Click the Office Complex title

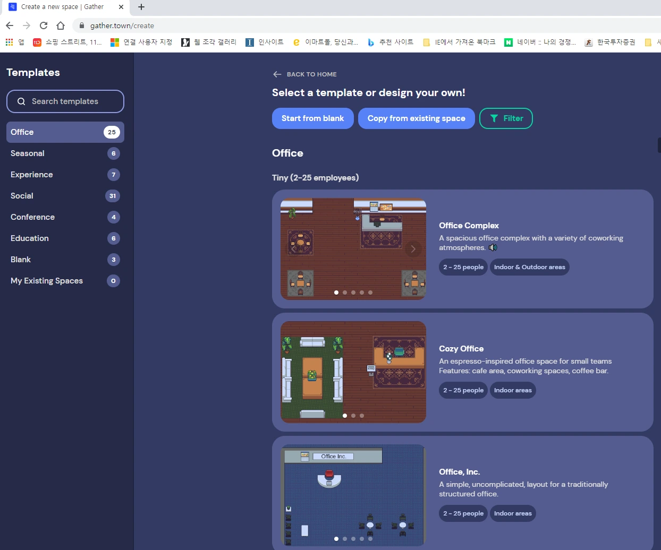[x=469, y=226]
